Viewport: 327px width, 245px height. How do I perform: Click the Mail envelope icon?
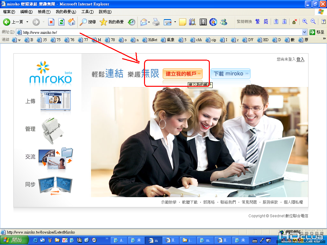(x=144, y=22)
